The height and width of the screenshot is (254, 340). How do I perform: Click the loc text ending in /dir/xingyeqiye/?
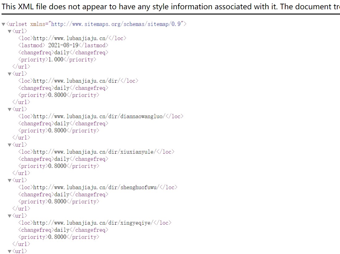point(93,223)
